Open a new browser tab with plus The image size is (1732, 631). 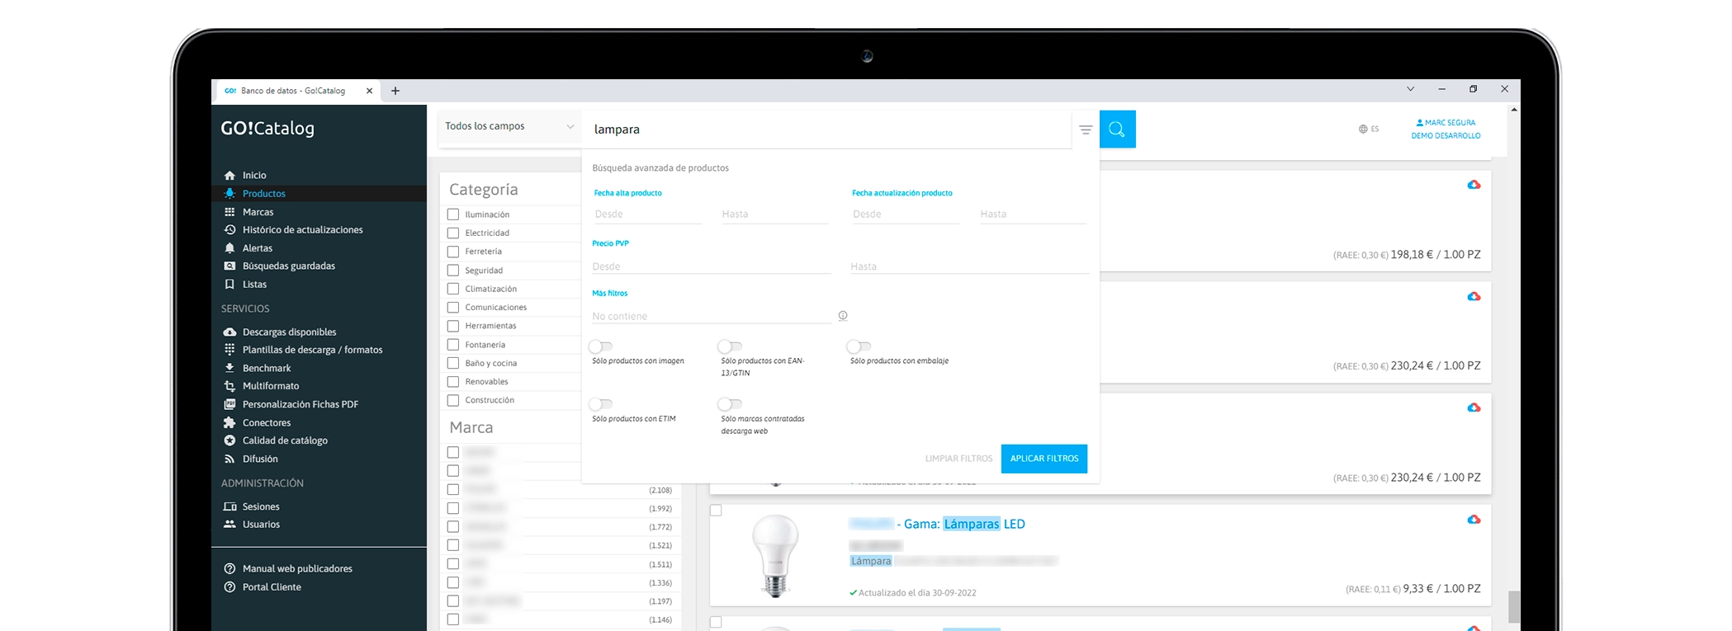point(395,91)
